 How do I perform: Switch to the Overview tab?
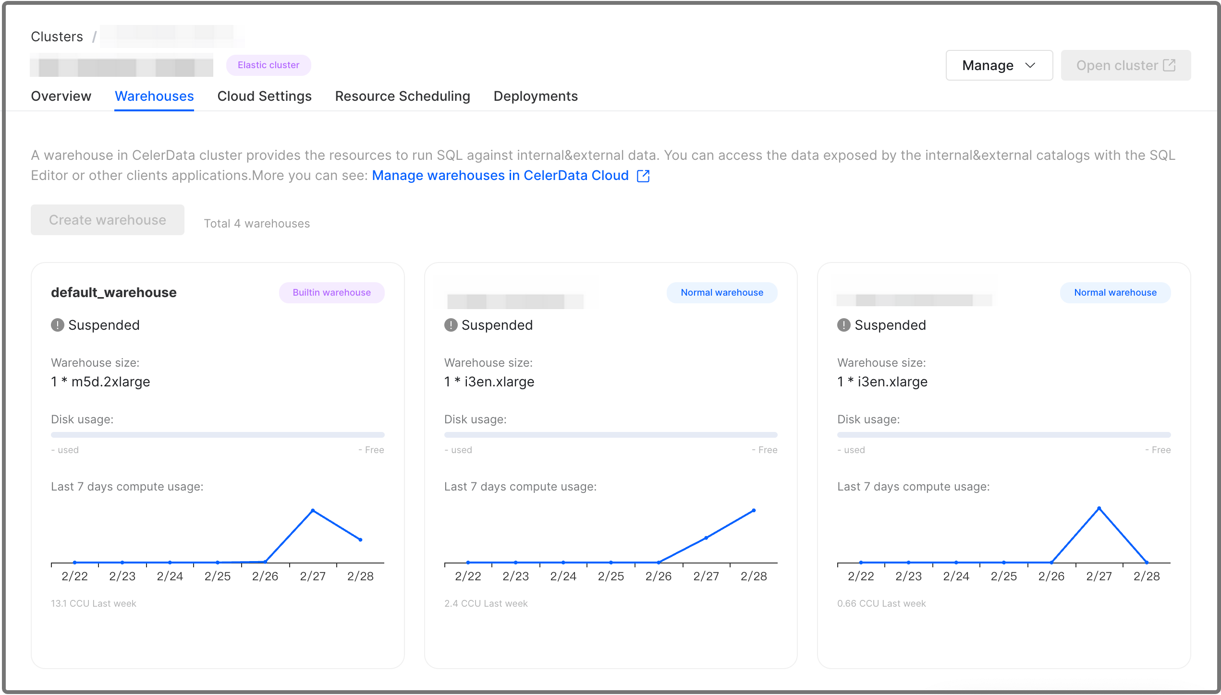point(61,96)
